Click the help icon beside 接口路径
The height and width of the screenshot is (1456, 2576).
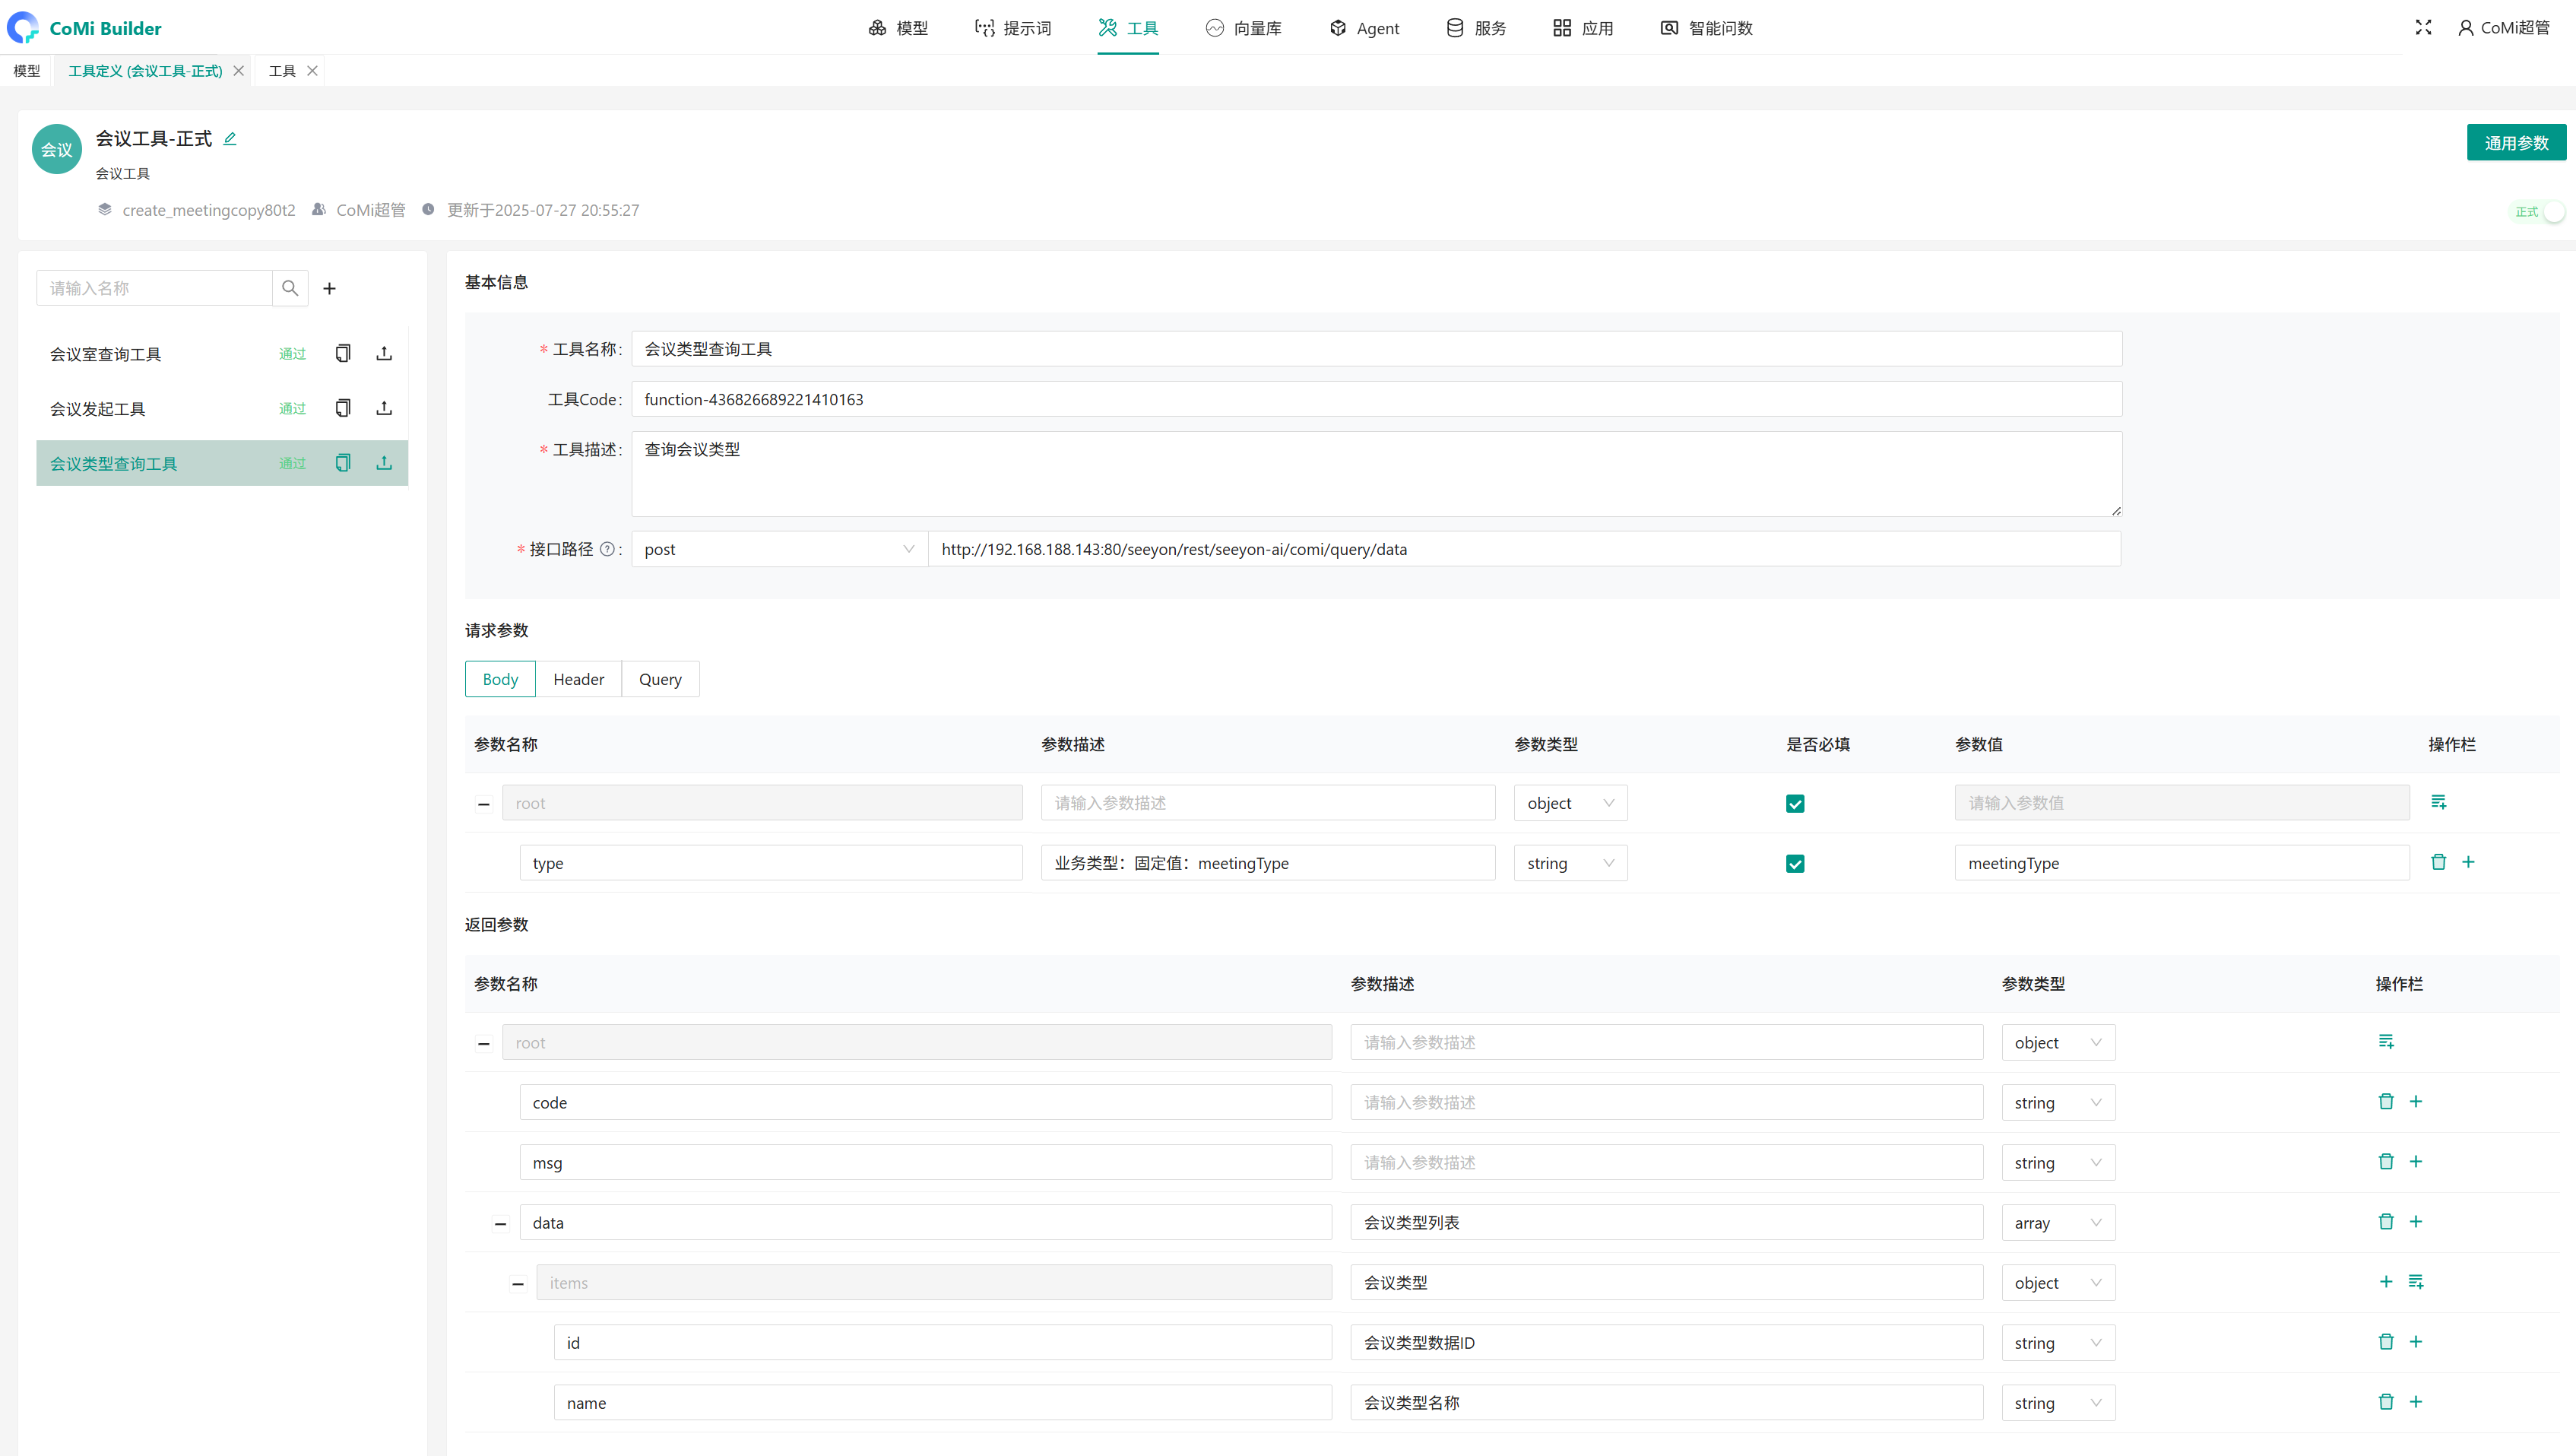point(607,549)
